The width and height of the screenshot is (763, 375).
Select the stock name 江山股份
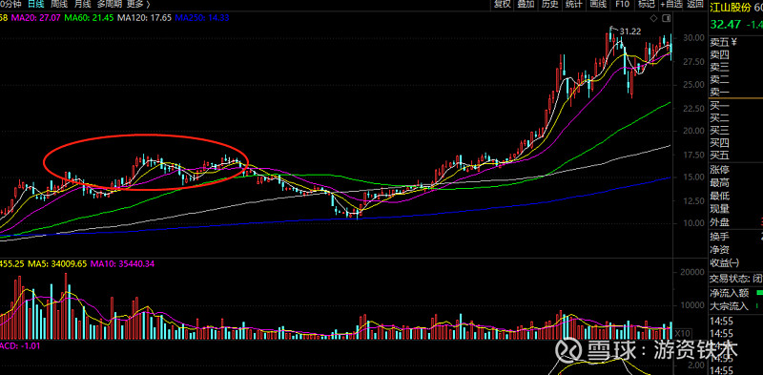pyautogui.click(x=730, y=8)
